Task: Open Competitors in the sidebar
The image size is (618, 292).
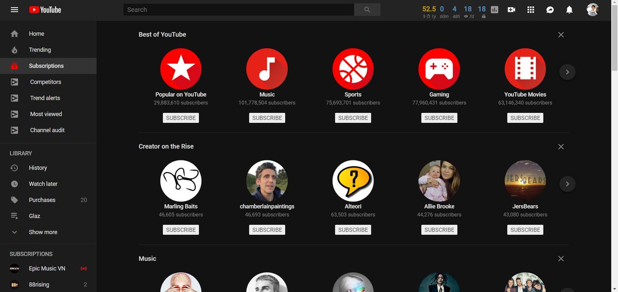Action: pyautogui.click(x=48, y=82)
